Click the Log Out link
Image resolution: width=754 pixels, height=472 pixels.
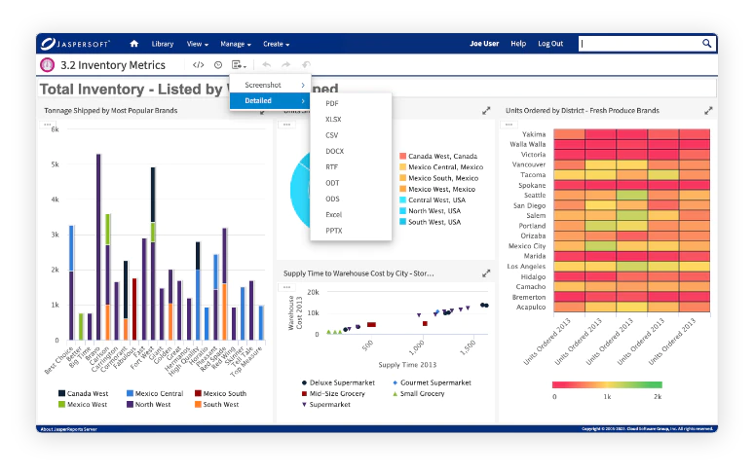550,43
